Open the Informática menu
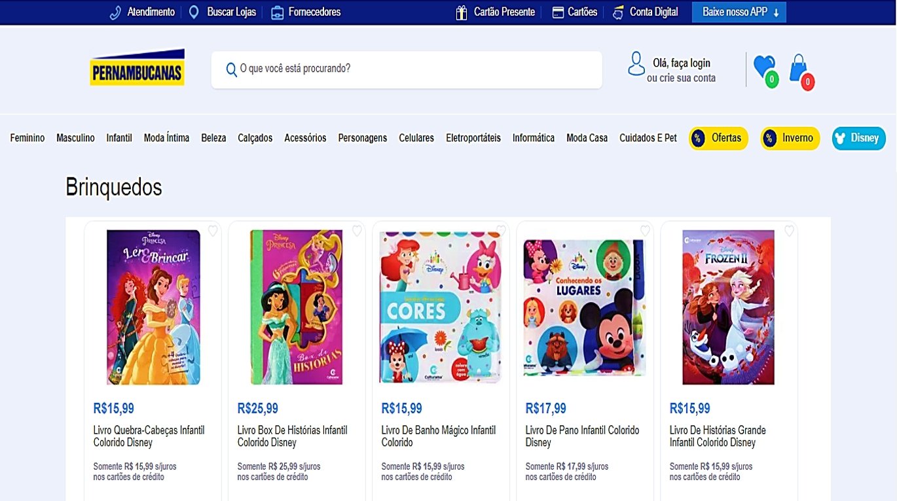The image size is (897, 501). [x=534, y=138]
